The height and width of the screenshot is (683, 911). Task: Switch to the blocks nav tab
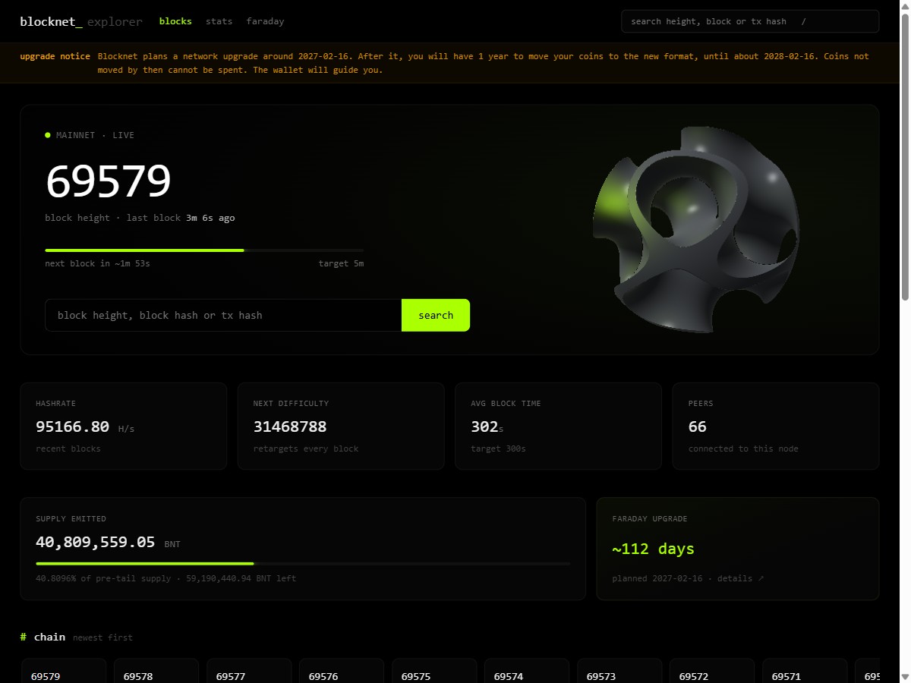[x=175, y=21]
